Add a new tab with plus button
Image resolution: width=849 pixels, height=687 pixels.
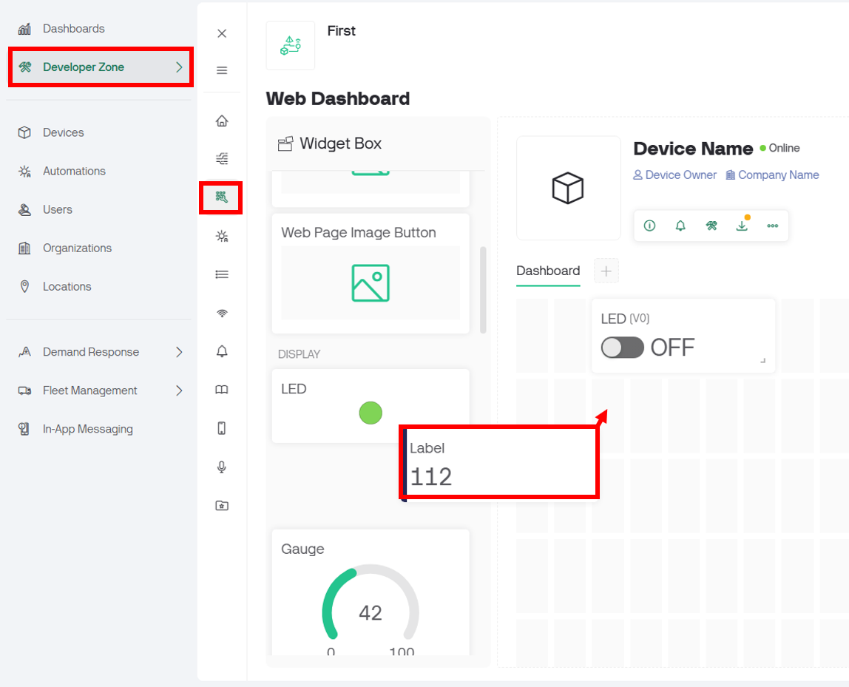tap(606, 271)
